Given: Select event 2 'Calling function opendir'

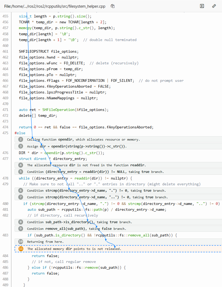Looking at the screenshot, I should 118,140.
